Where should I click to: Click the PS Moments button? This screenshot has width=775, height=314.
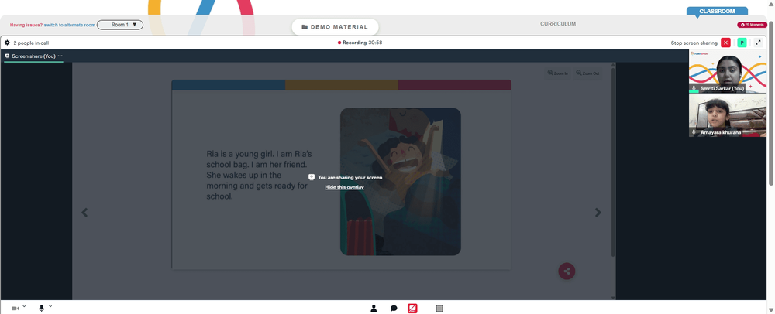coord(752,25)
